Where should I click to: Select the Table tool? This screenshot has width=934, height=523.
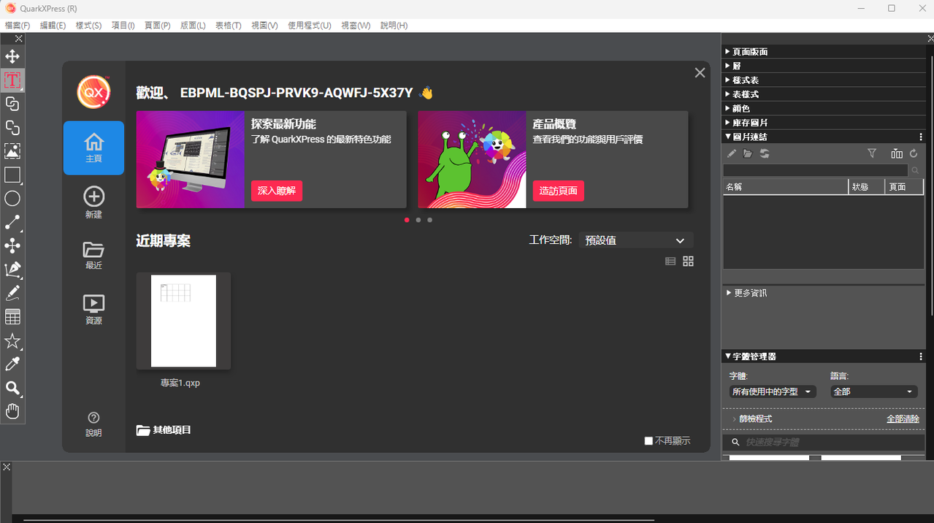point(12,317)
